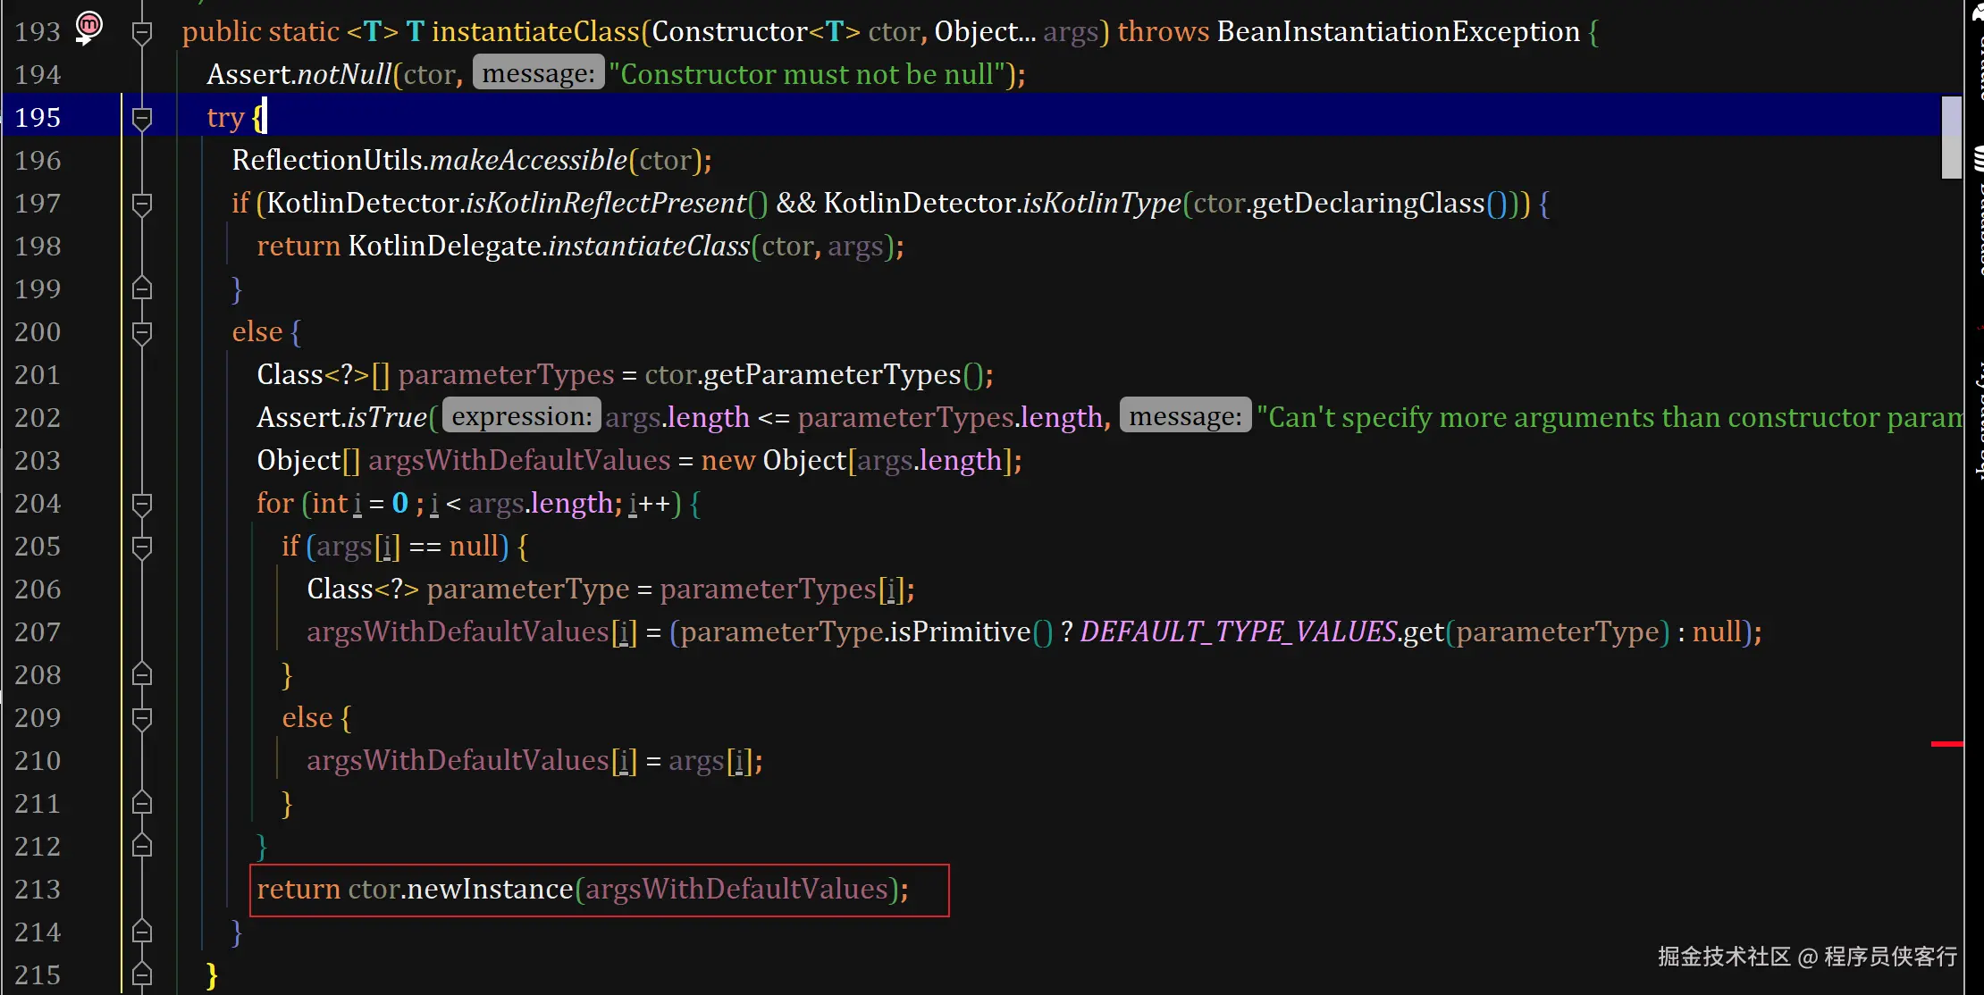Collapse the else block fold on line 200
The width and height of the screenshot is (1984, 995).
click(x=142, y=332)
